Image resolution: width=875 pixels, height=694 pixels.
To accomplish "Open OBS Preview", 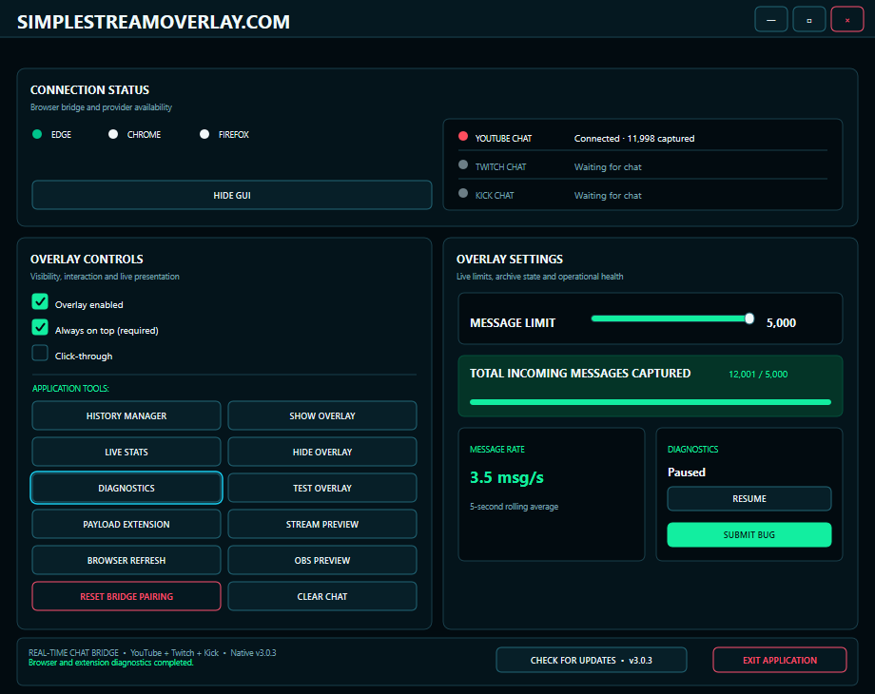I will pos(322,560).
